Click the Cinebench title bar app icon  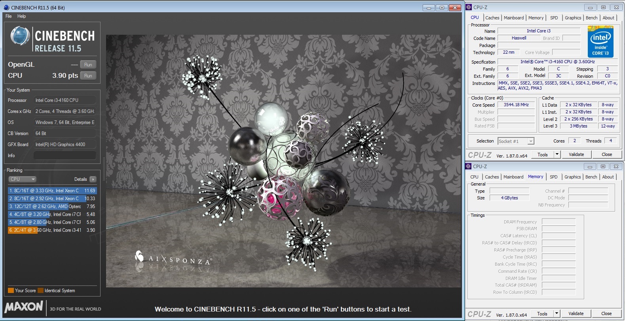[6, 8]
